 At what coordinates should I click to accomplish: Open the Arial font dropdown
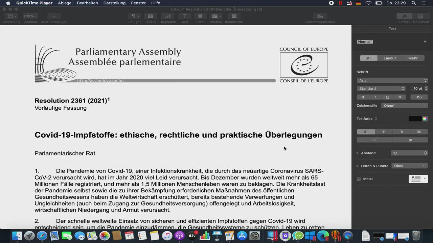point(392,80)
